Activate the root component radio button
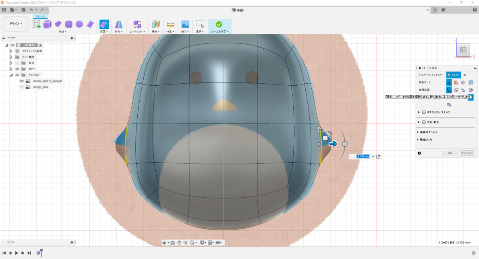 coord(40,45)
